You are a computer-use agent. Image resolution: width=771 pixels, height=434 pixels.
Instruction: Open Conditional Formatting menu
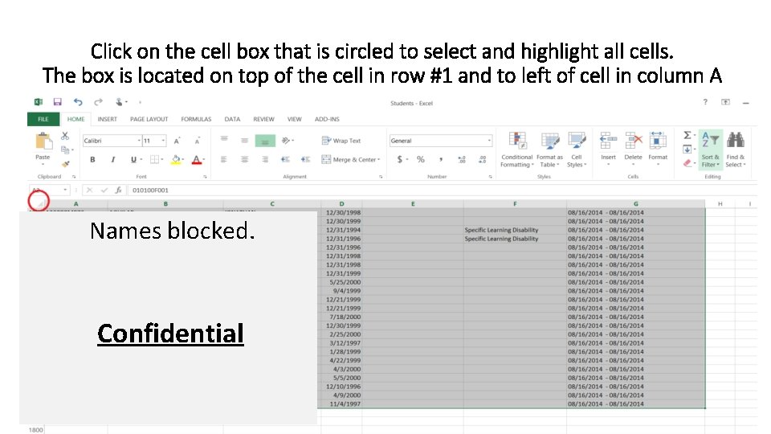point(516,150)
